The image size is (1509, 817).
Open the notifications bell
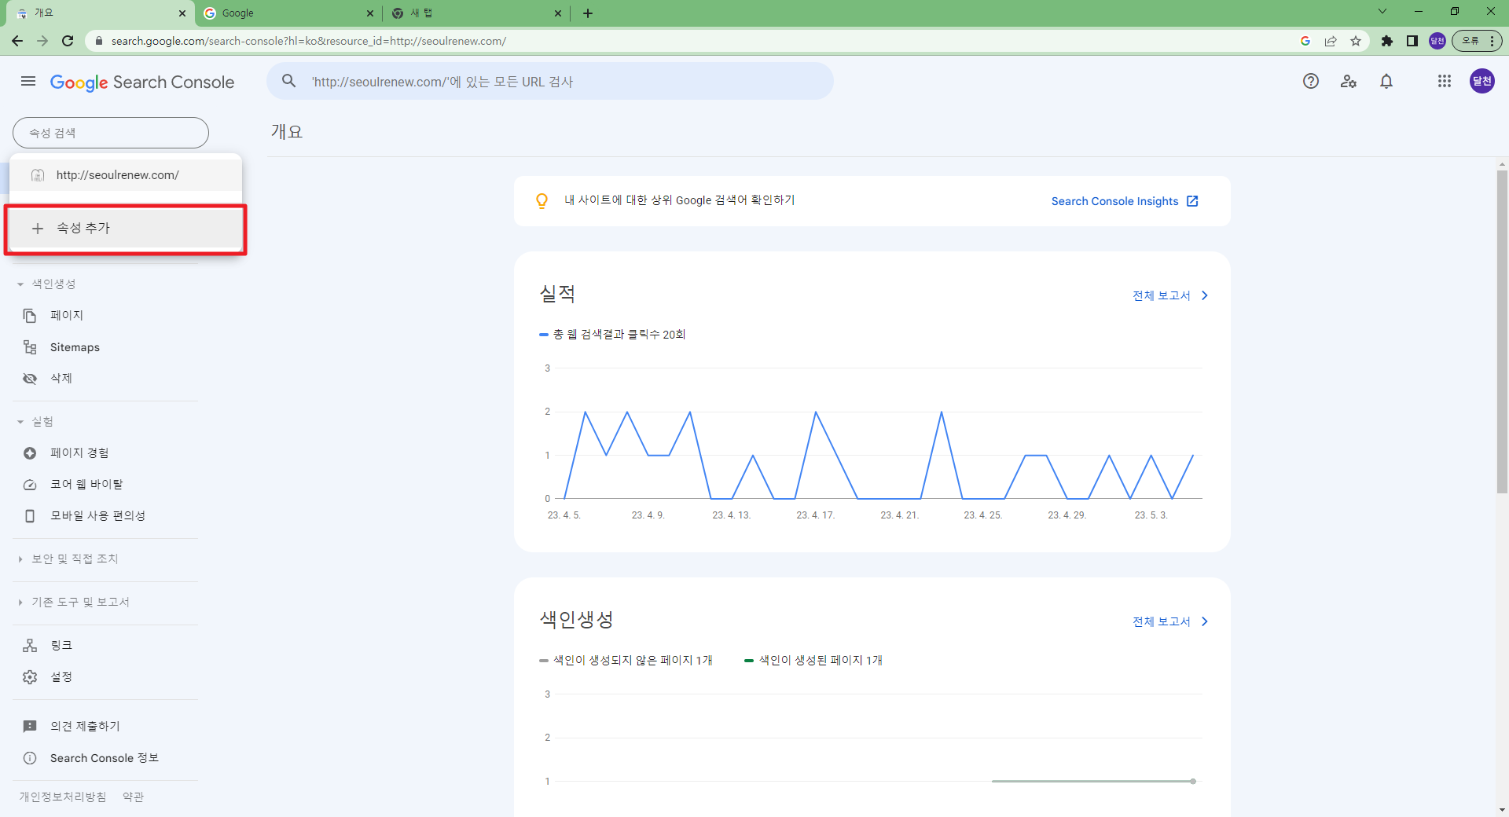(1386, 81)
